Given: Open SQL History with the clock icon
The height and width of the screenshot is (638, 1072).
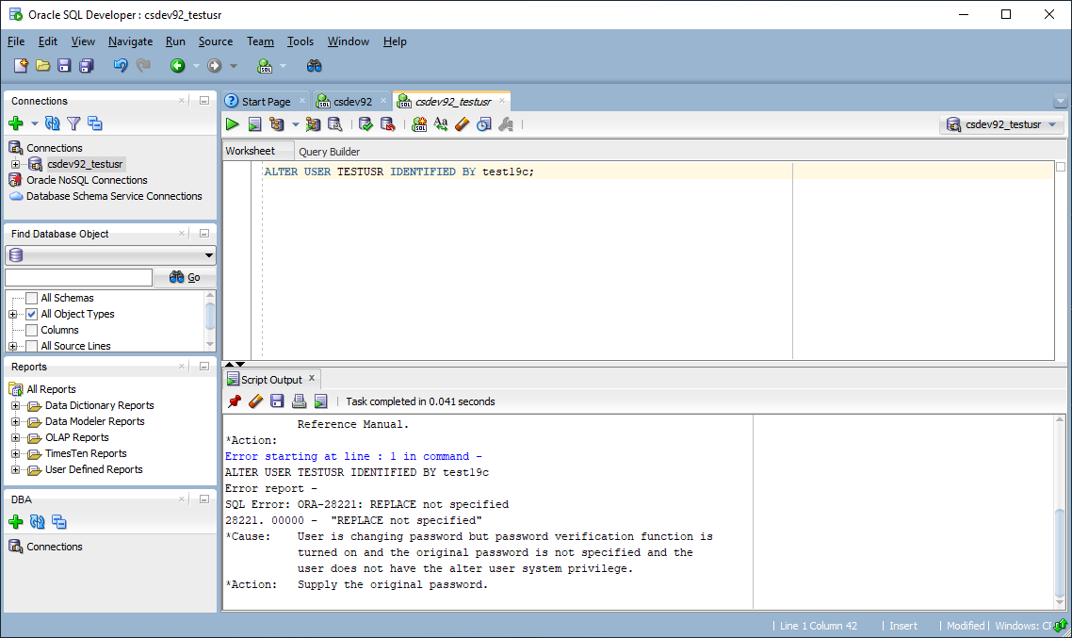Looking at the screenshot, I should (483, 124).
